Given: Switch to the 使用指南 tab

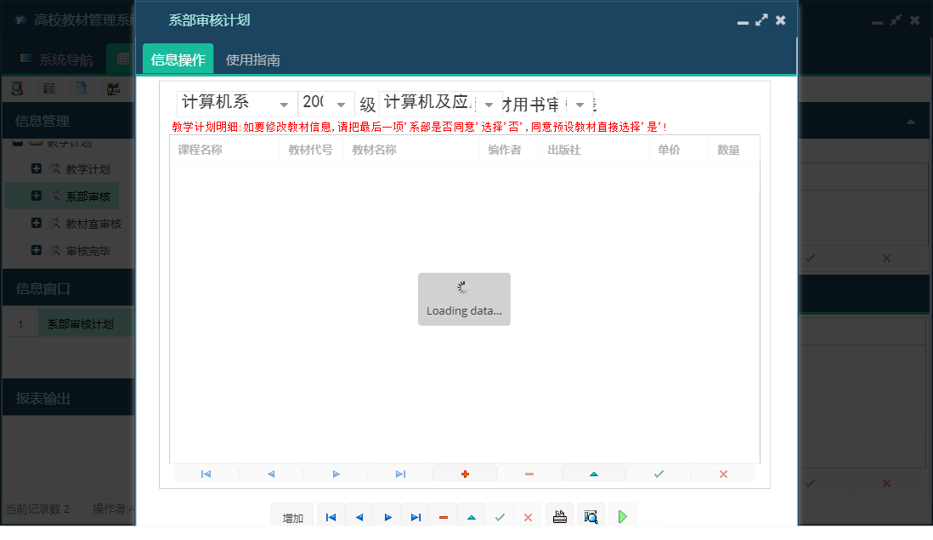Looking at the screenshot, I should tap(251, 60).
